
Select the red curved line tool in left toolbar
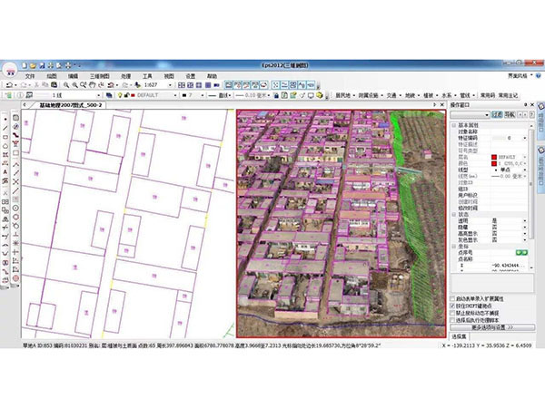15,135
